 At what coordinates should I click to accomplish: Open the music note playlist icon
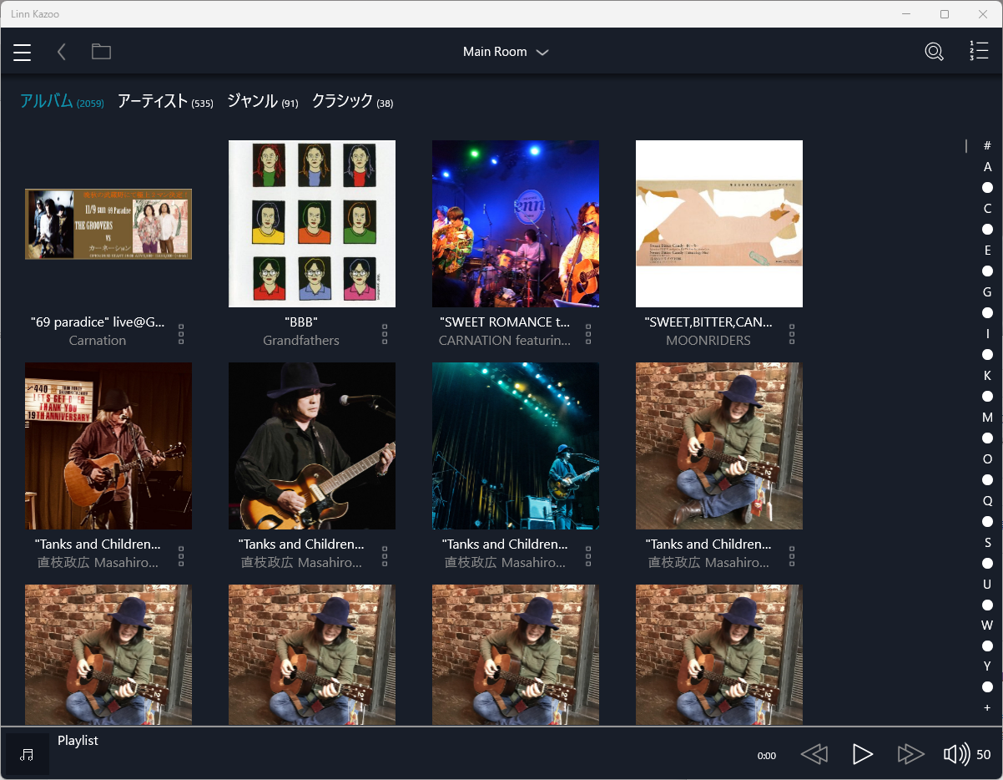[x=27, y=755]
